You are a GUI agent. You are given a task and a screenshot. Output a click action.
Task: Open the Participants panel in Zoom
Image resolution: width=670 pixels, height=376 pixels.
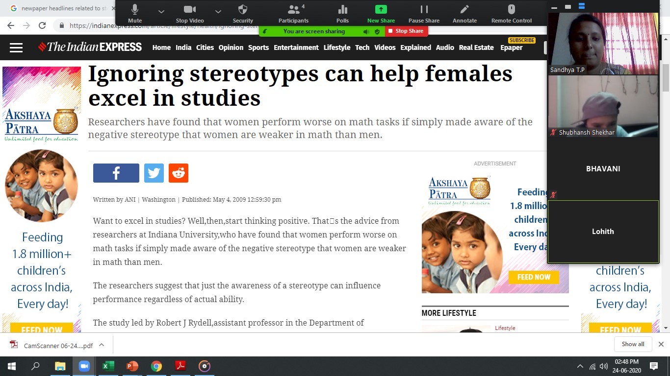(293, 10)
